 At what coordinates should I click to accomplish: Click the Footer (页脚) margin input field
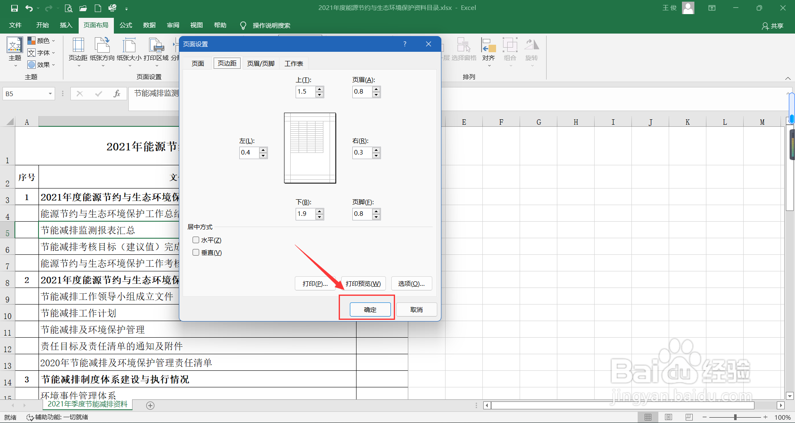click(x=362, y=214)
